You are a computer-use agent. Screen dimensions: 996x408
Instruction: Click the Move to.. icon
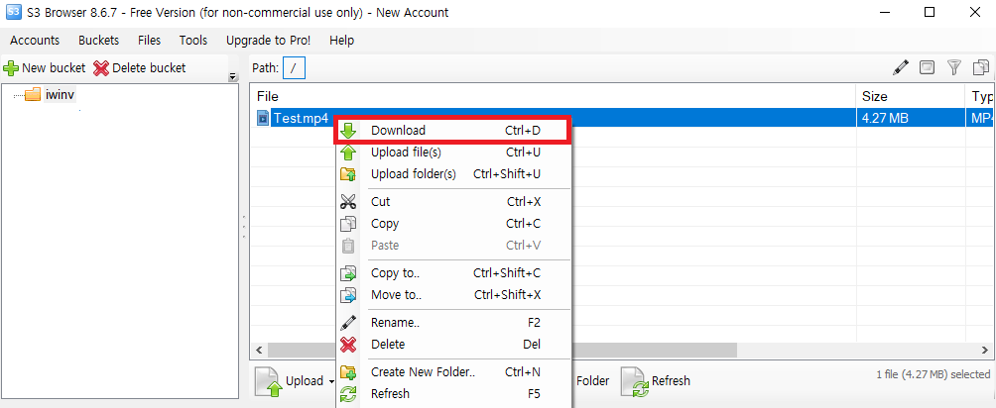tap(348, 294)
